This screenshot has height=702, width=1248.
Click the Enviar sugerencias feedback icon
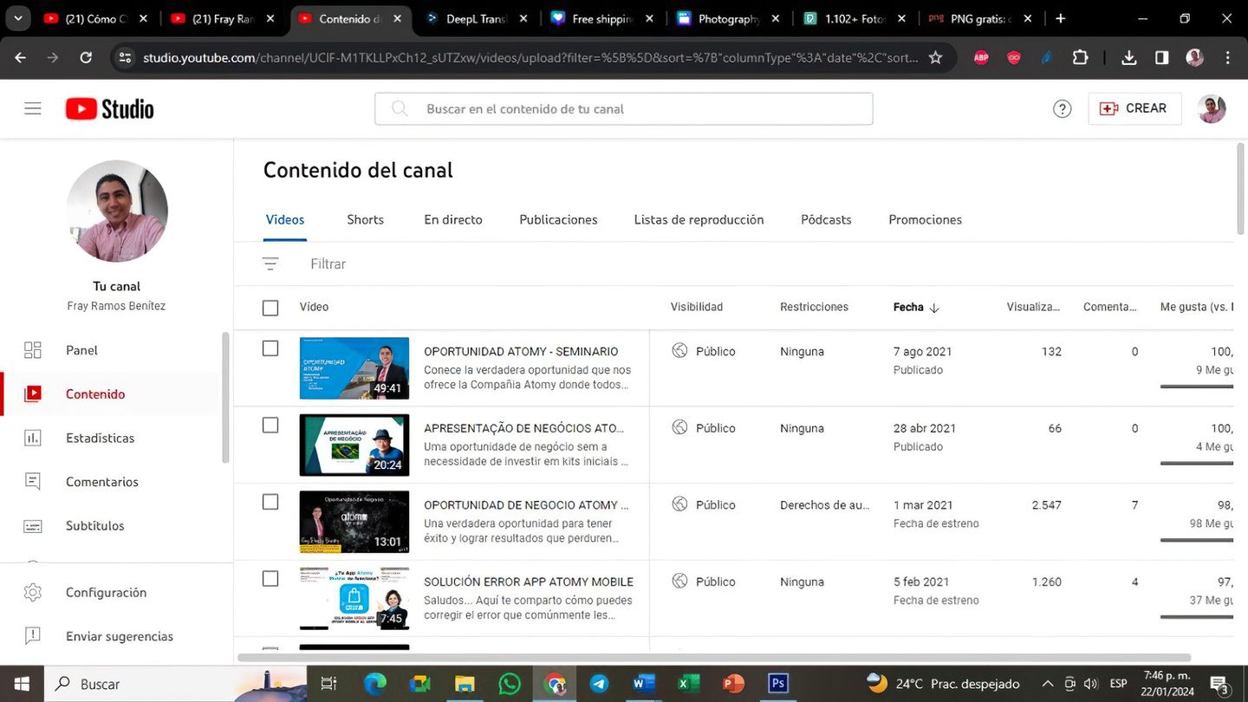point(33,636)
